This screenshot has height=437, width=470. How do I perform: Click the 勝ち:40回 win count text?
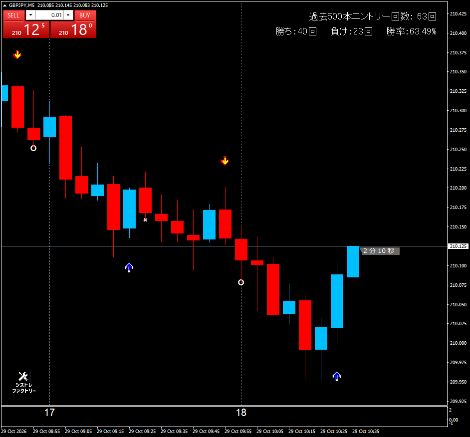pos(296,31)
